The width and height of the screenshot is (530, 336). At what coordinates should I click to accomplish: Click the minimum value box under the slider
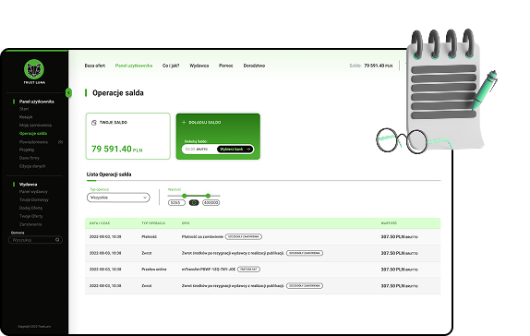point(176,202)
